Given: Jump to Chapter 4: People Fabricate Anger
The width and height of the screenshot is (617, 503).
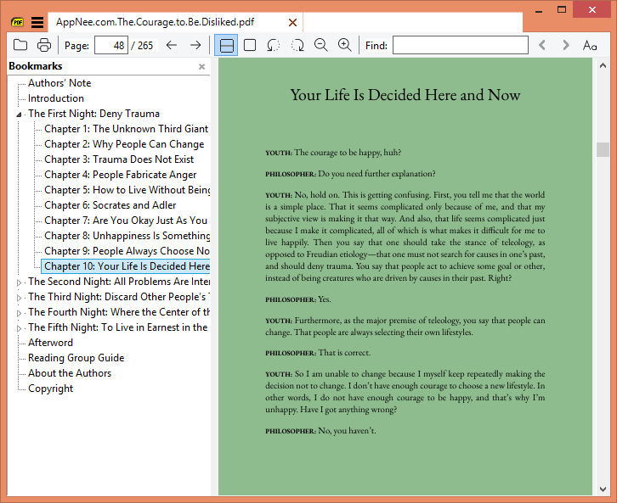Looking at the screenshot, I should [x=120, y=175].
